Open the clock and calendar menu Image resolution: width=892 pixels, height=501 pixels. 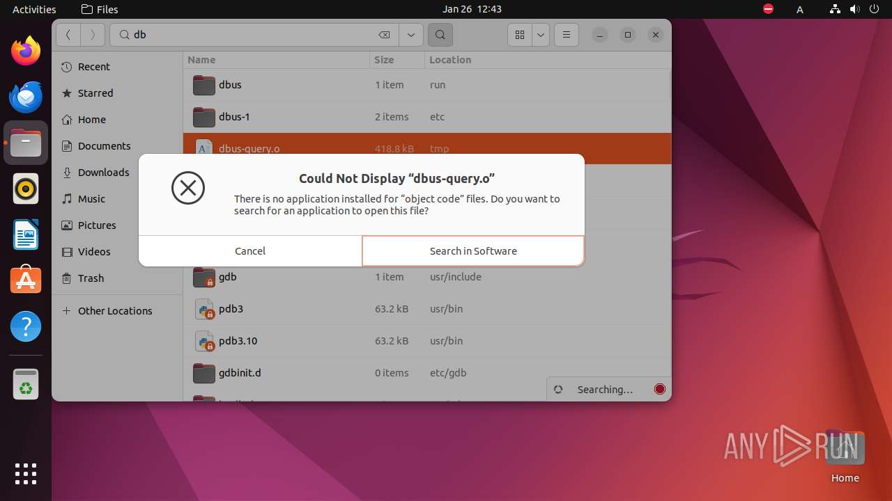(472, 9)
